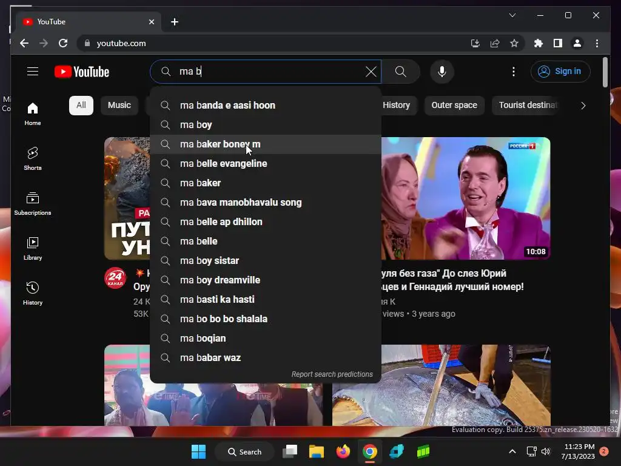Go back in Chrome
The height and width of the screenshot is (466, 621).
click(24, 43)
